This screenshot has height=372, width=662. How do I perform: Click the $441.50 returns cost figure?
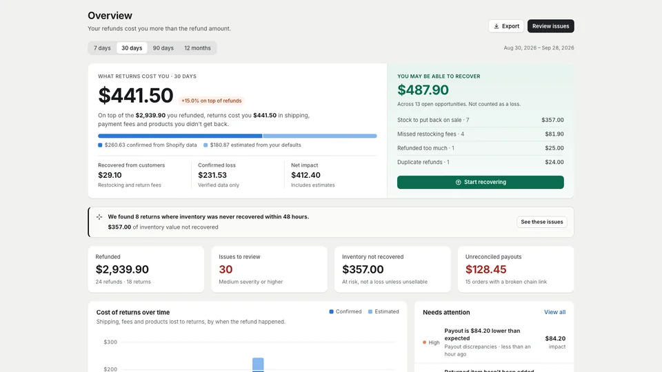pos(136,95)
